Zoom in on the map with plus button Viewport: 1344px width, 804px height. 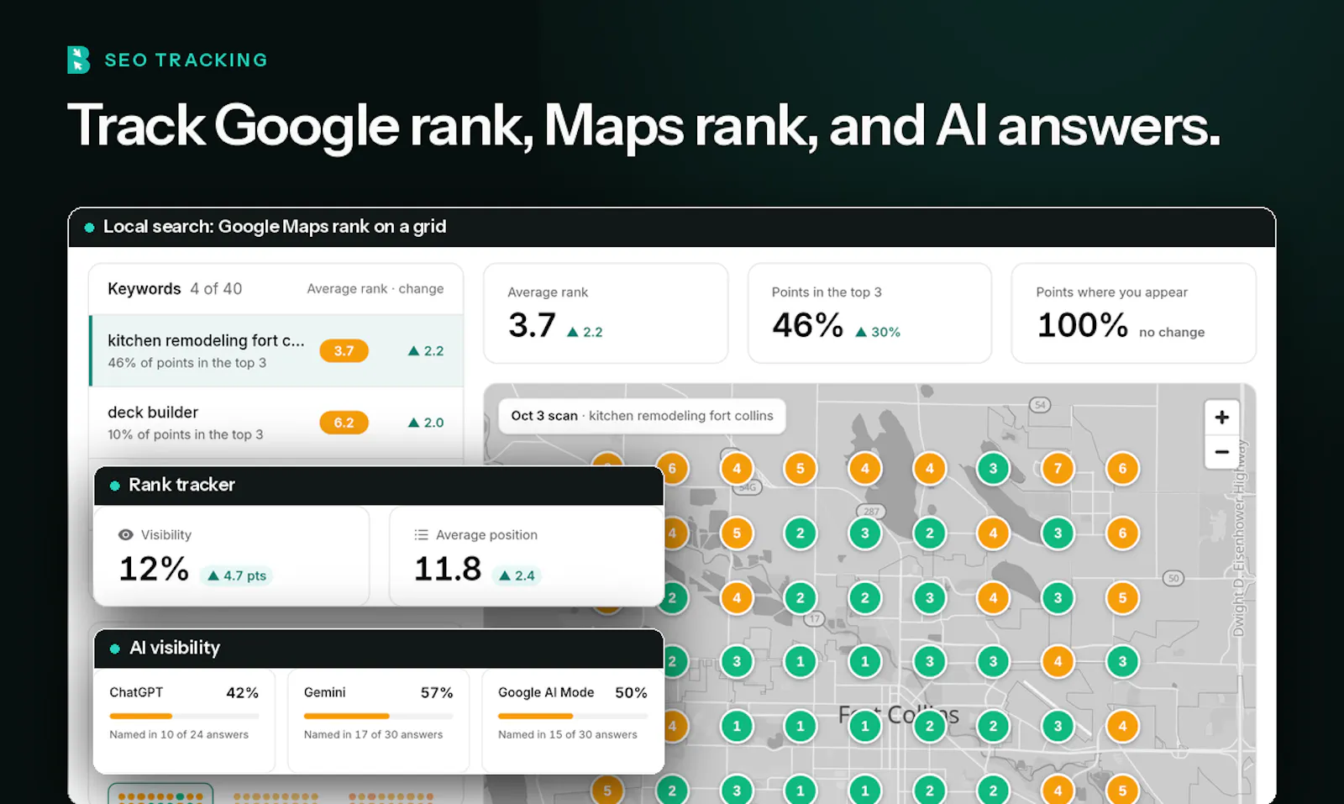pos(1221,417)
